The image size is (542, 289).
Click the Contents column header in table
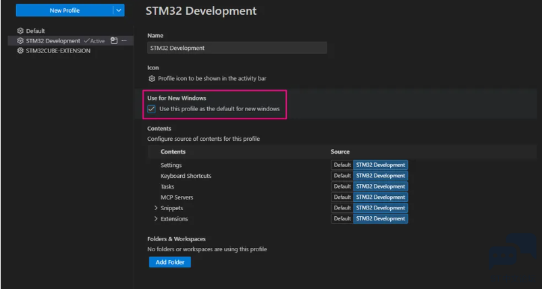[173, 152]
